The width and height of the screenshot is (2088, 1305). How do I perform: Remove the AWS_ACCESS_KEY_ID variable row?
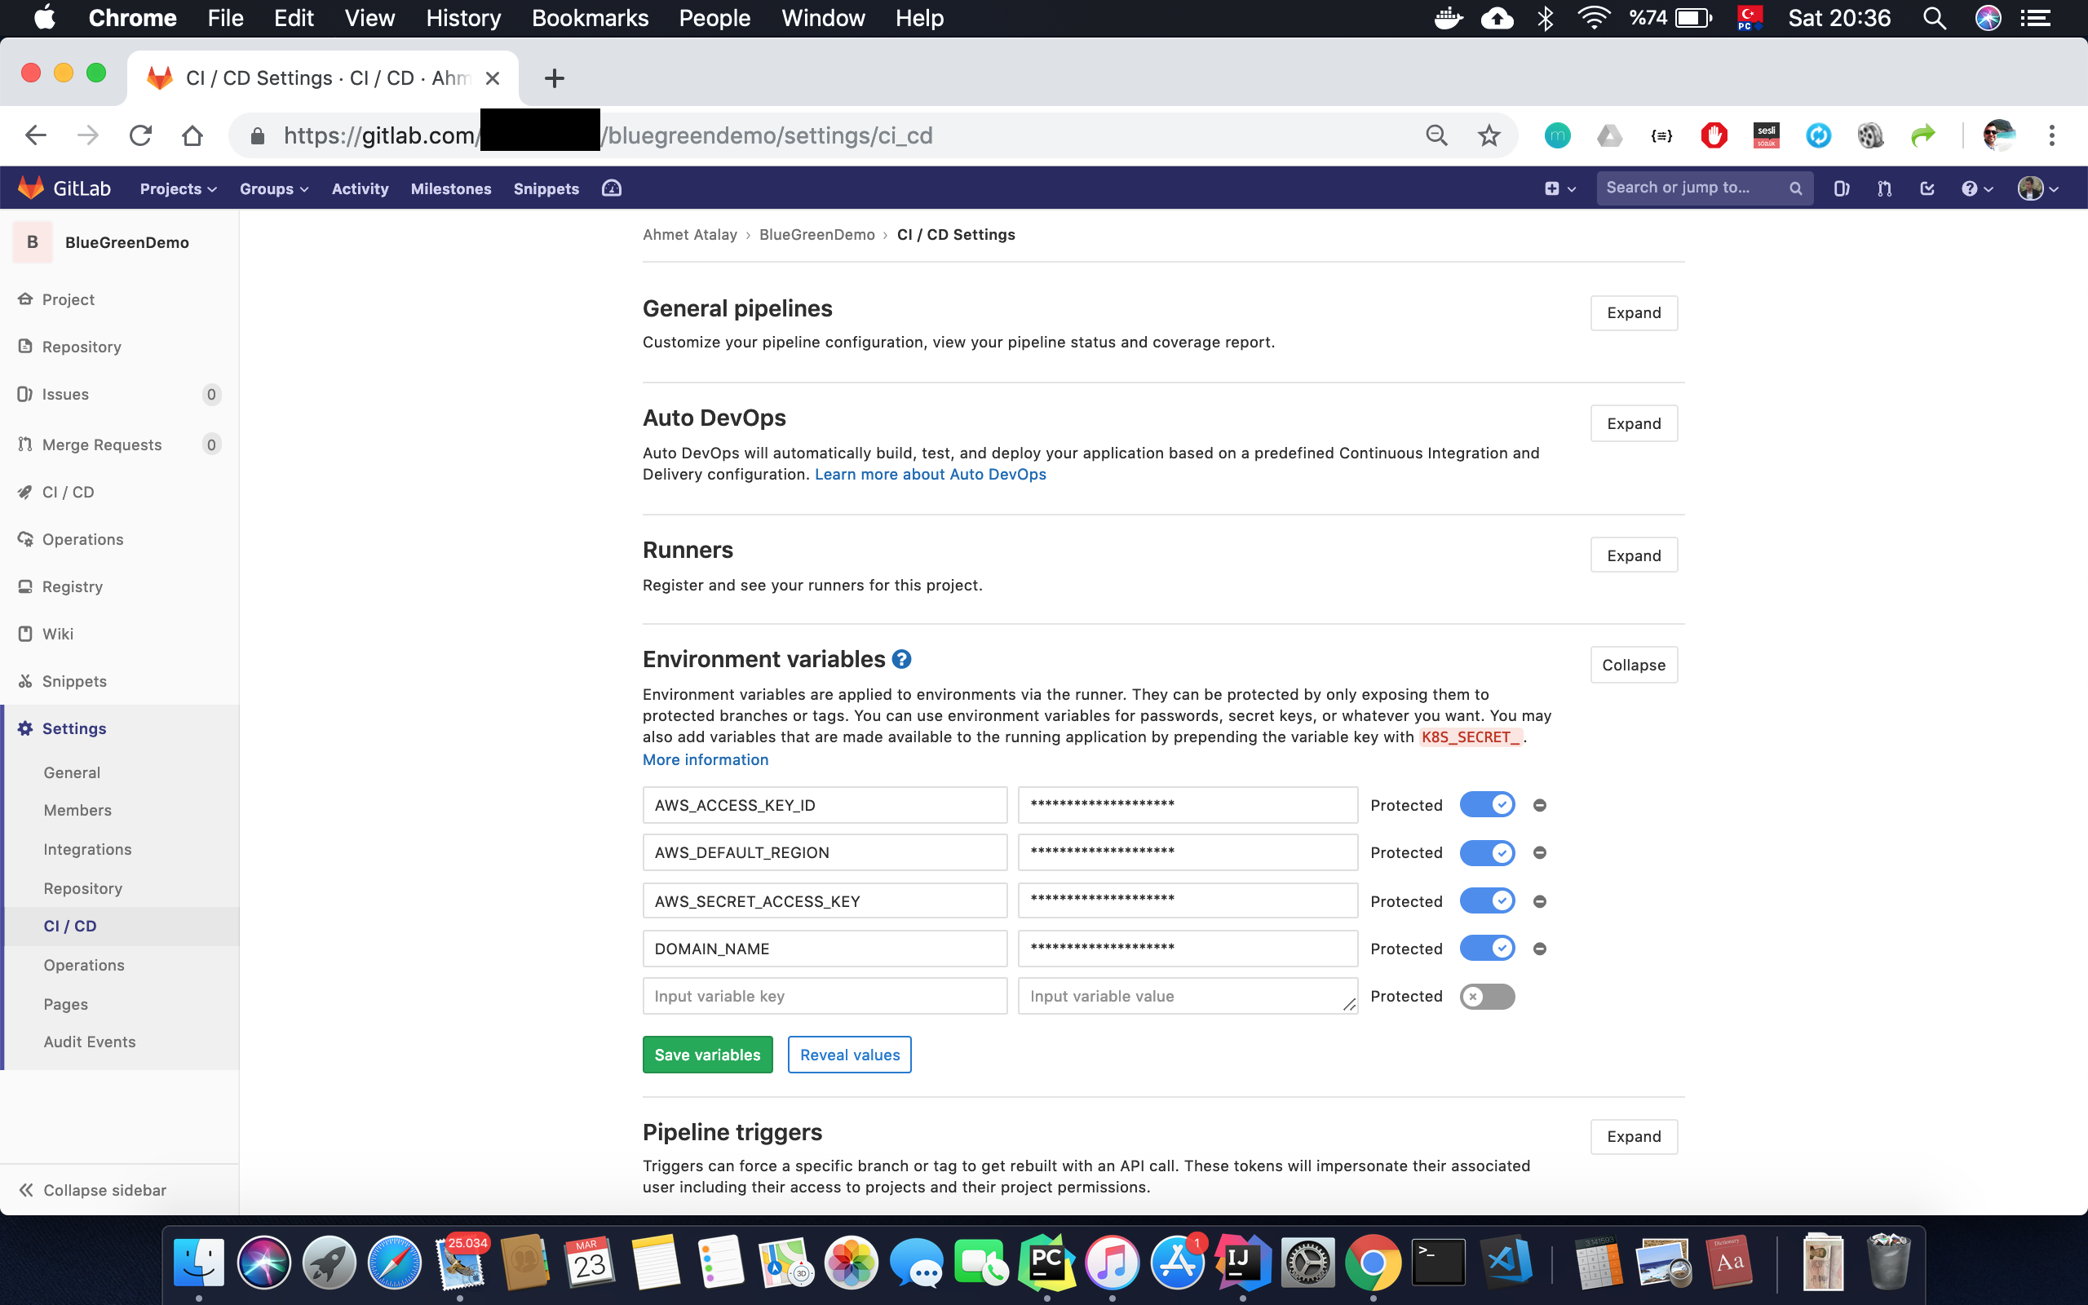pyautogui.click(x=1539, y=805)
